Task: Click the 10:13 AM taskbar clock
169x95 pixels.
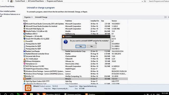Action: pos(165,93)
